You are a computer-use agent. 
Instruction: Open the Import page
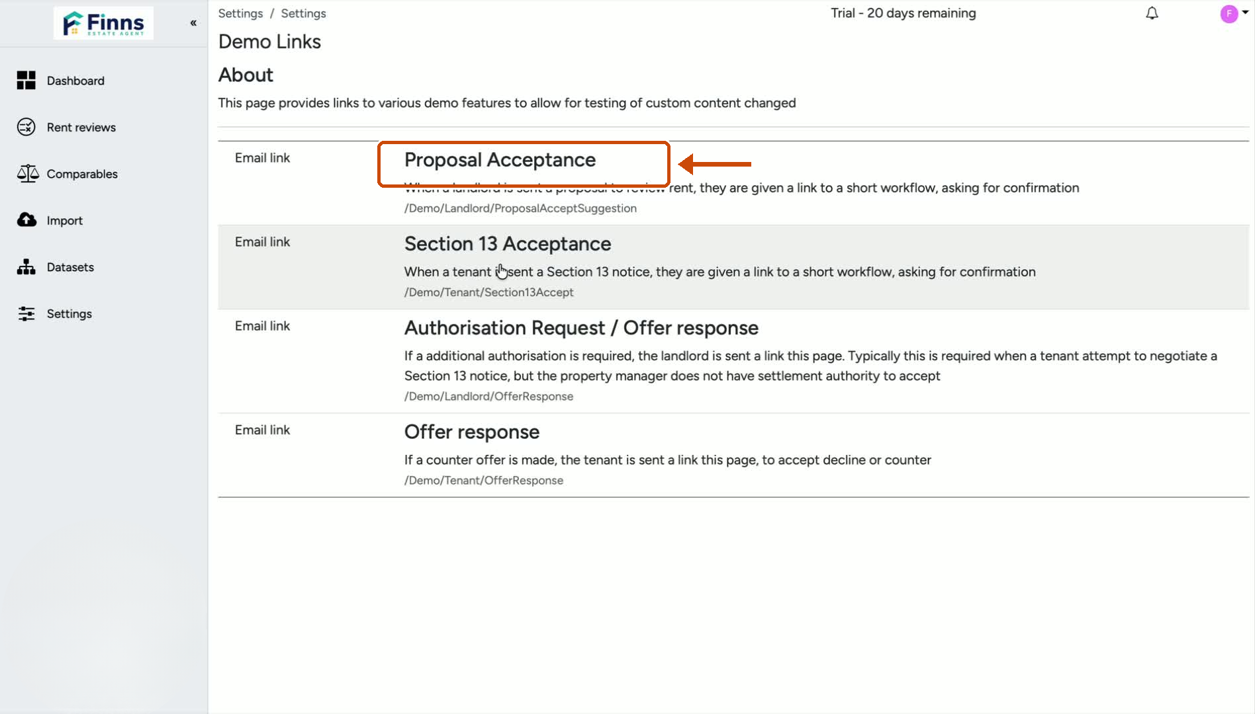click(65, 221)
